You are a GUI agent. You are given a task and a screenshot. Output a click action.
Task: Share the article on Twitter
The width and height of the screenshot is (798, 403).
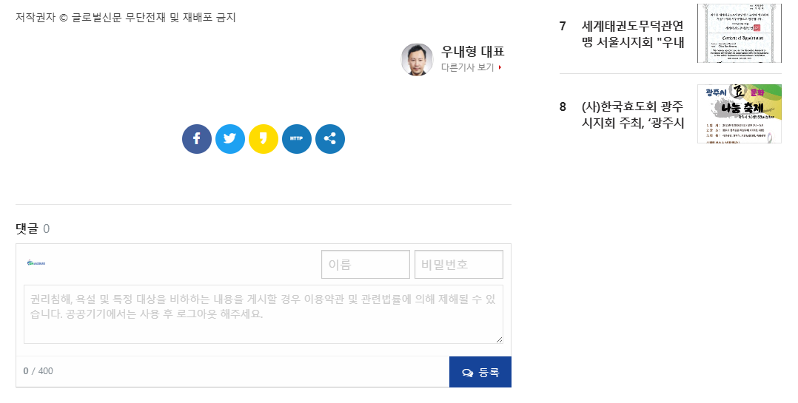(230, 139)
